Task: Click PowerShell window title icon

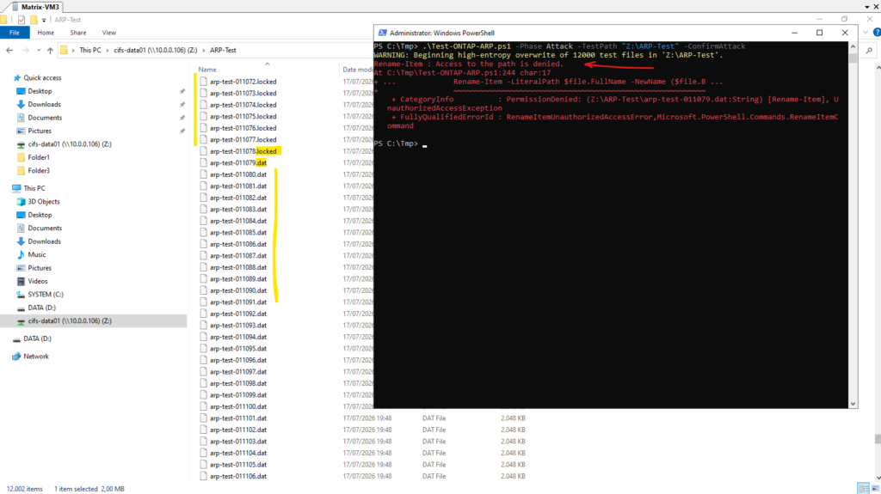Action: click(x=382, y=34)
